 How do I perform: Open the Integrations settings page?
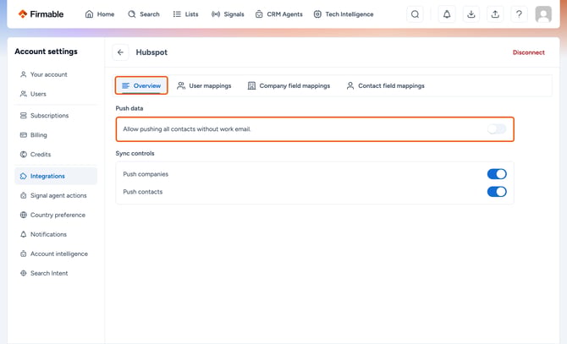(56, 176)
